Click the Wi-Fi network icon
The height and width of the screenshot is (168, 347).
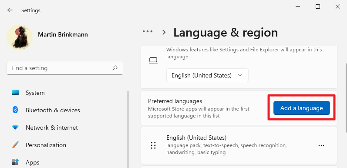coord(15,128)
